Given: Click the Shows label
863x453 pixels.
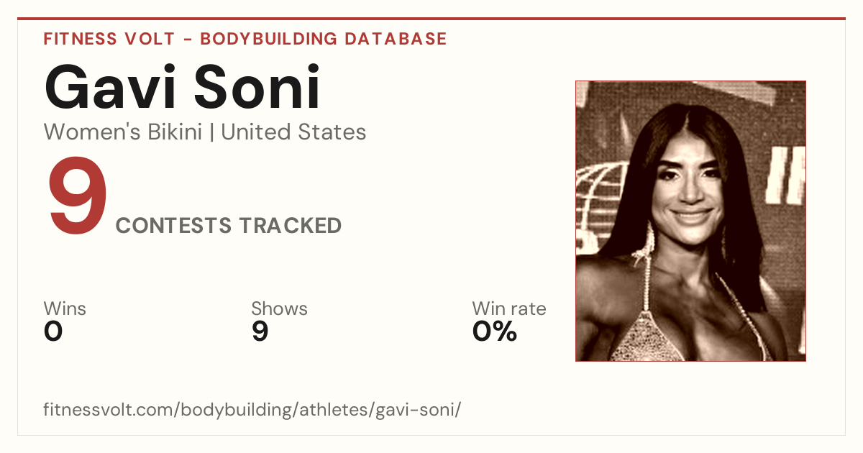Looking at the screenshot, I should pos(279,308).
